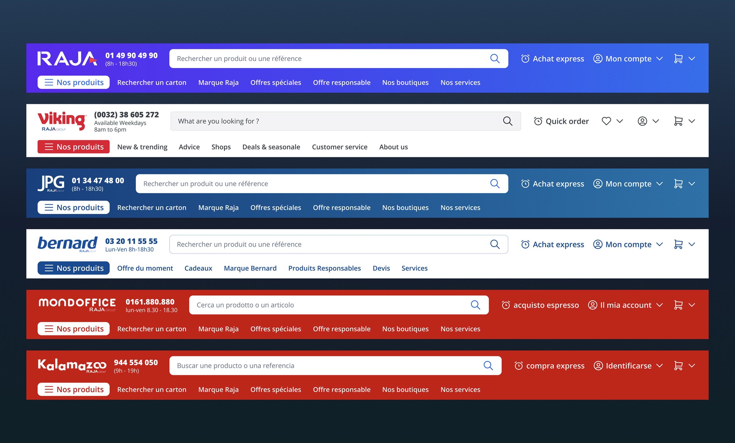Select Produits Responsables in Bernard navigation
The height and width of the screenshot is (443, 735).
click(324, 268)
